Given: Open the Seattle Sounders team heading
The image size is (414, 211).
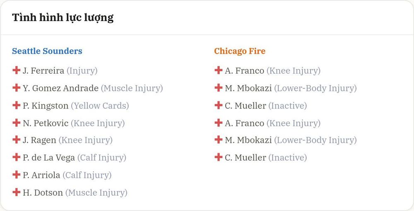Looking at the screenshot, I should 47,51.
